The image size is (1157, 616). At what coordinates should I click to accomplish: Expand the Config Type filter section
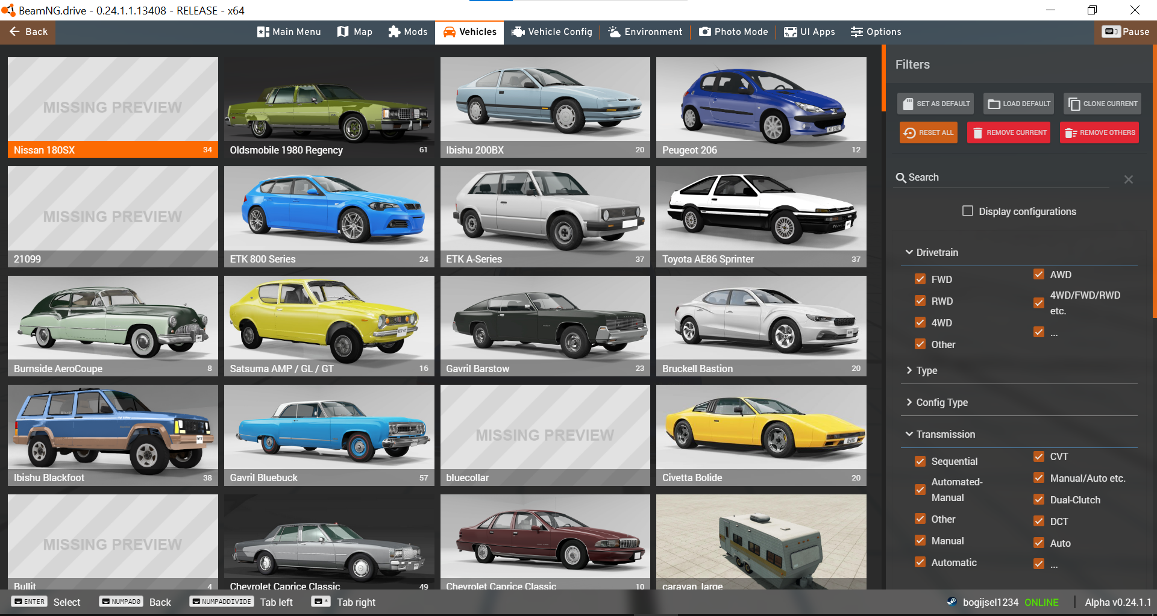point(937,402)
